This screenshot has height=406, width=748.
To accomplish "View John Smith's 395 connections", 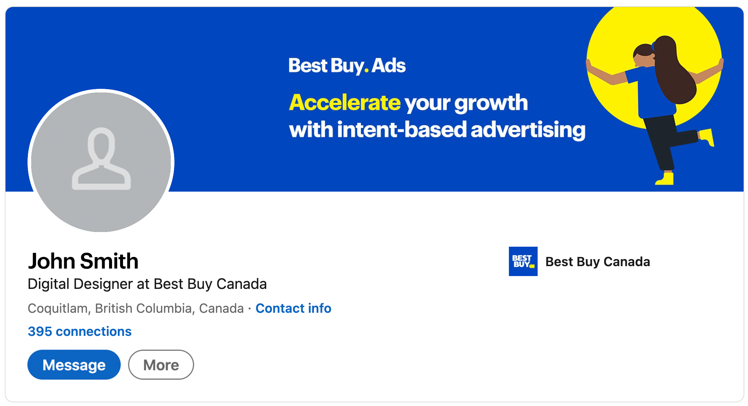I will pyautogui.click(x=79, y=331).
